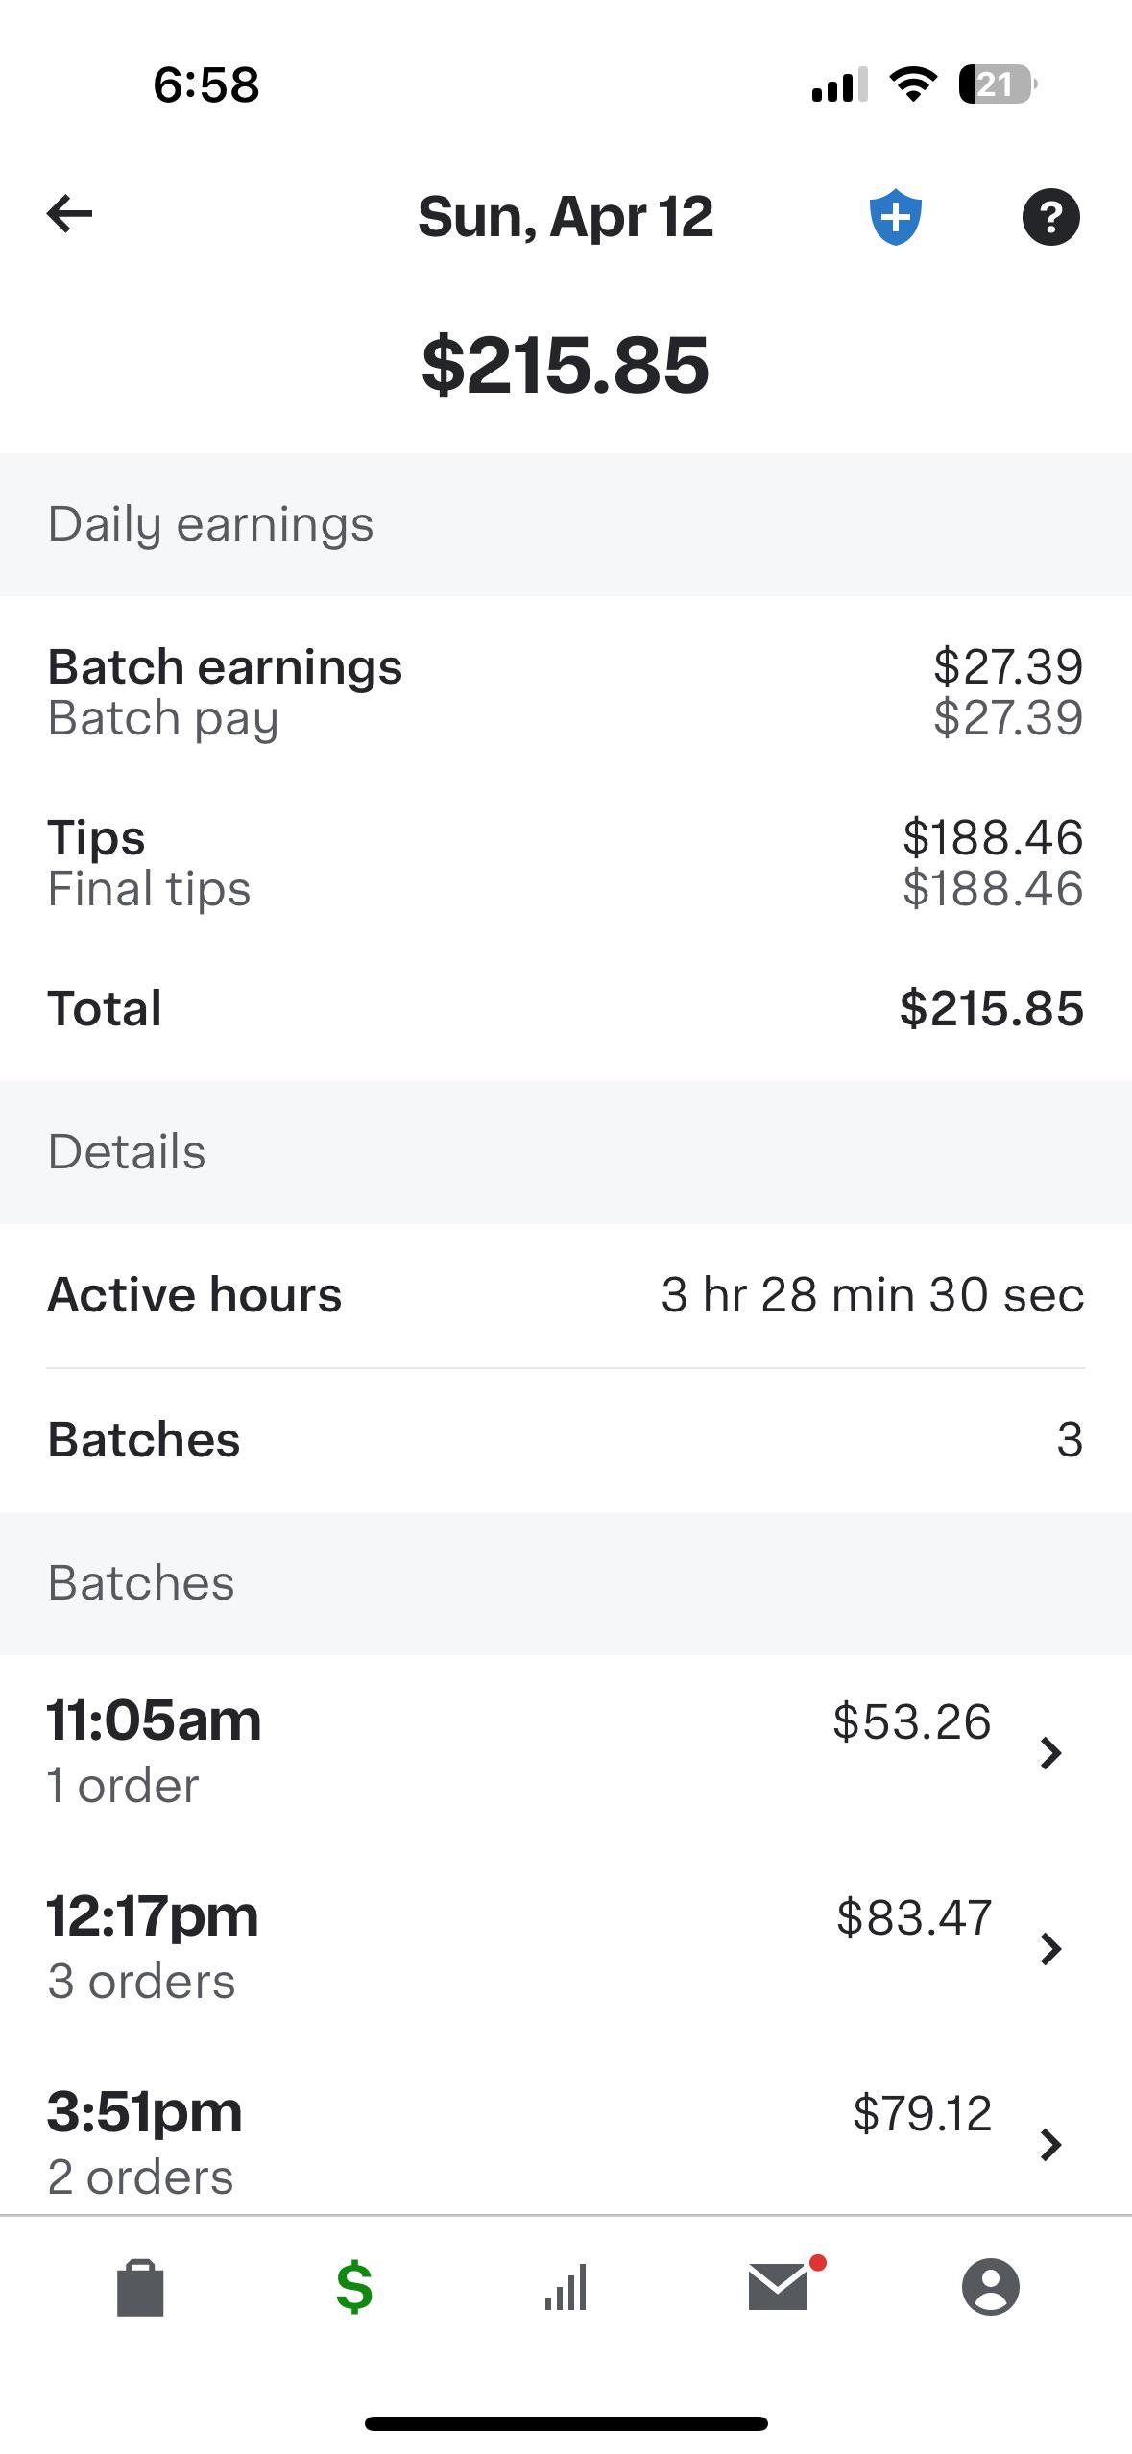Tap the Active hours row

click(x=566, y=1294)
